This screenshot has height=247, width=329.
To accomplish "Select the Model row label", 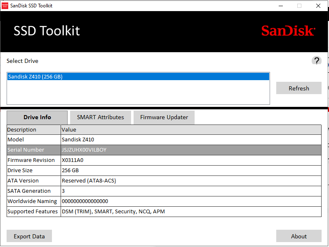I will coord(34,139).
